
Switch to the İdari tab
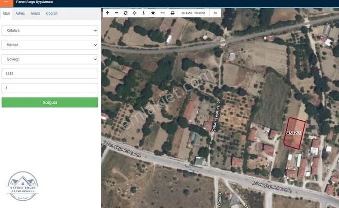(6, 13)
